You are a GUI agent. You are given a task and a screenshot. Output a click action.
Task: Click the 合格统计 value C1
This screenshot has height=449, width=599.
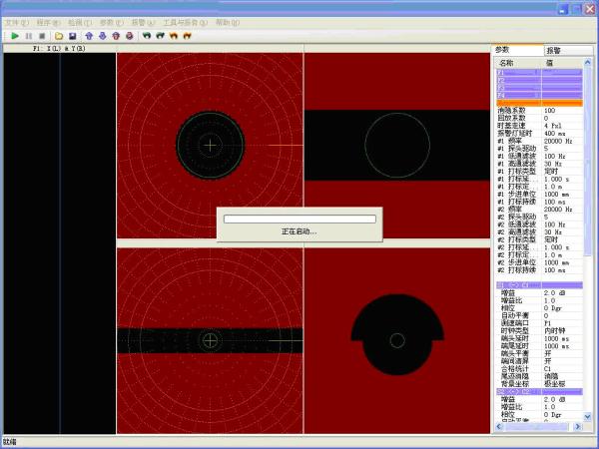coord(548,369)
